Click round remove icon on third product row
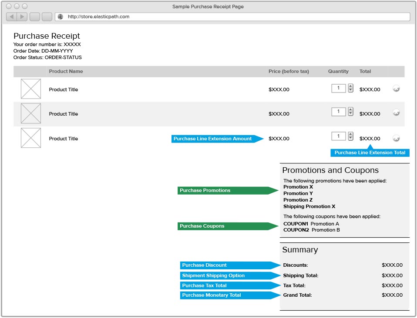The height and width of the screenshot is (318, 417). tap(396, 138)
